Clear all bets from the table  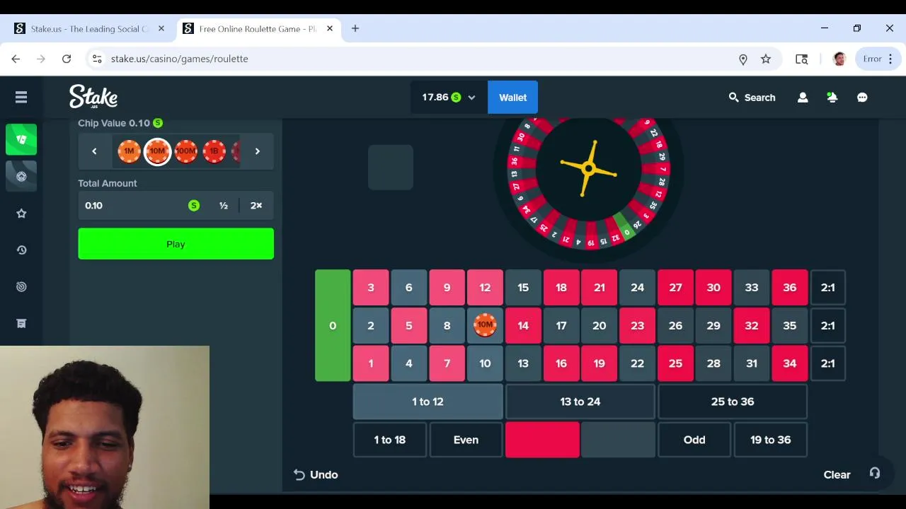tap(837, 475)
